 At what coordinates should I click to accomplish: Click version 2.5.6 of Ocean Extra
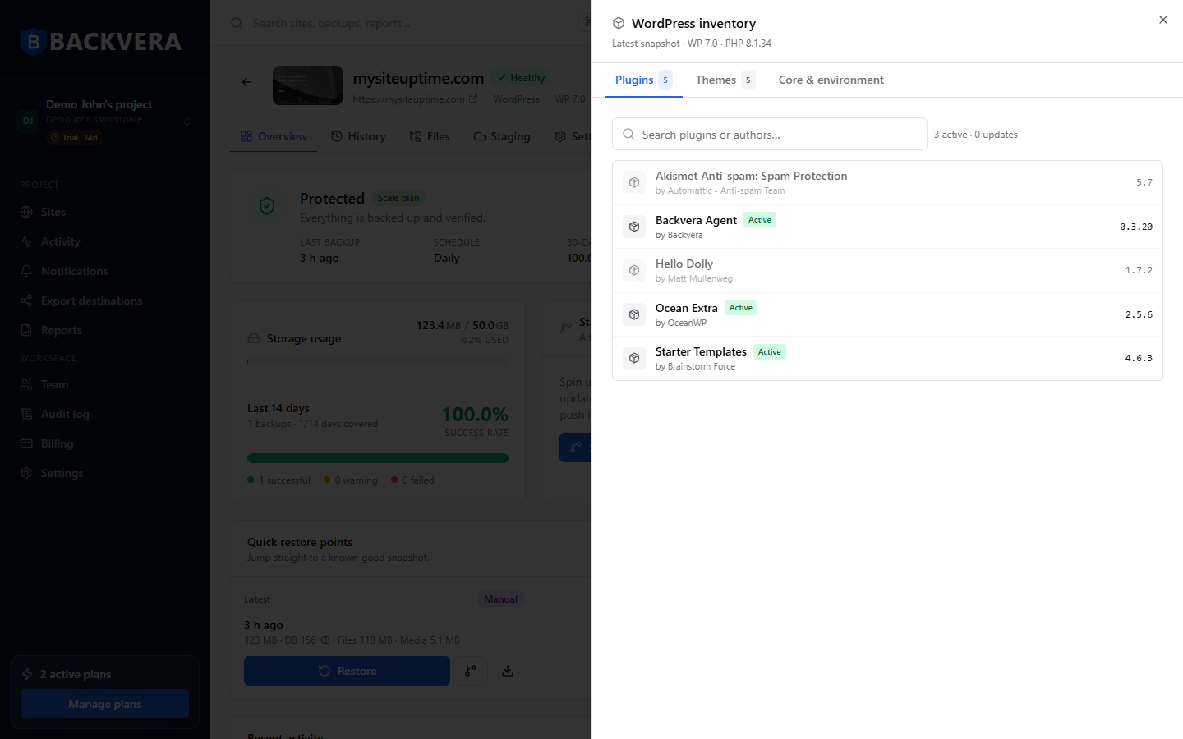coord(1139,314)
